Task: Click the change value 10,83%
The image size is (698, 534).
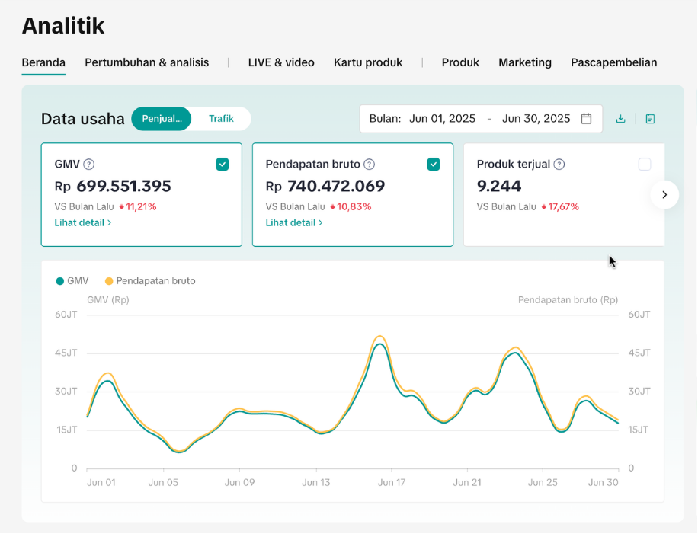Action: 351,207
